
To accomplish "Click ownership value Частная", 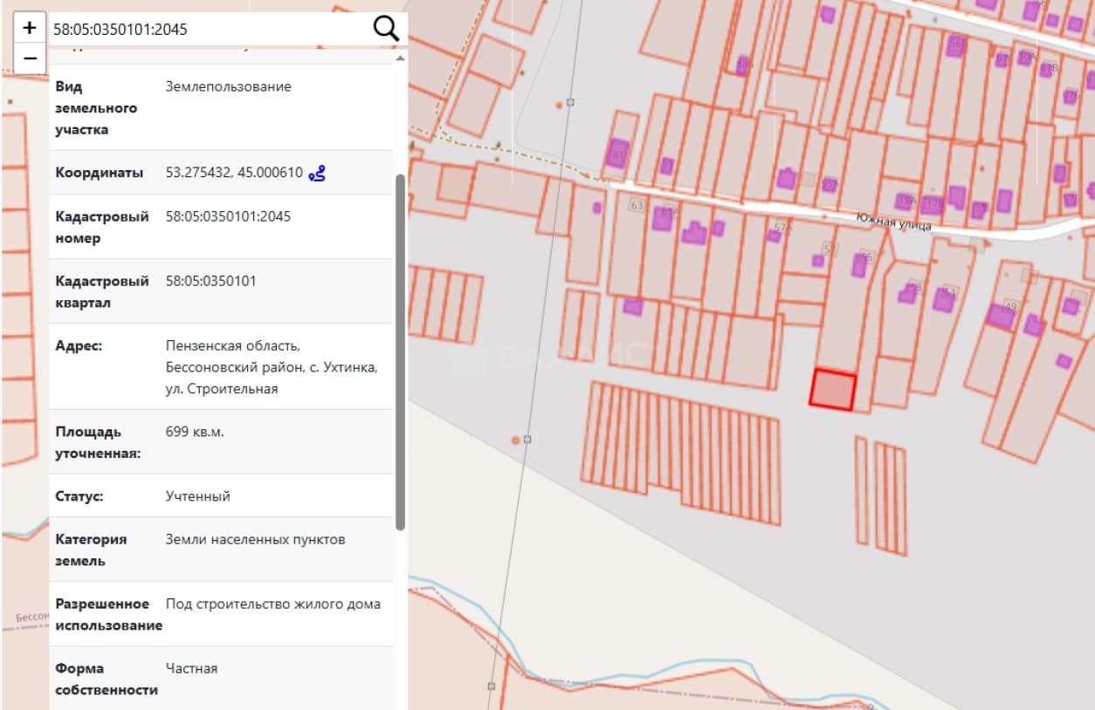I will click(x=191, y=668).
